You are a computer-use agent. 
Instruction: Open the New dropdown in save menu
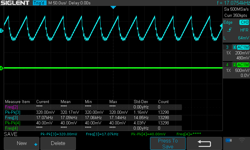click(22, 143)
